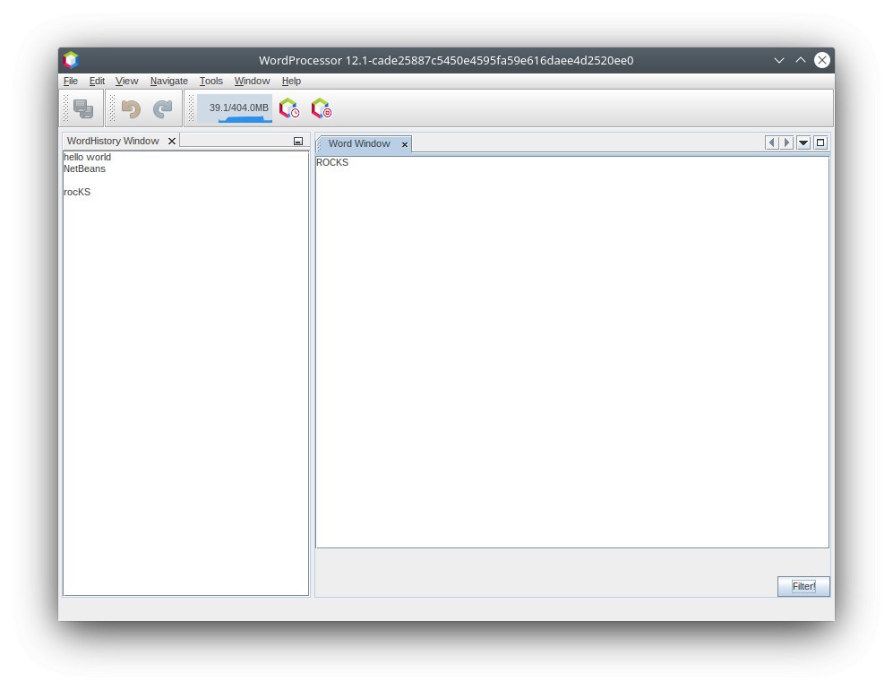Click the 'NetBeans' history line
Viewport: 893px width, 690px height.
pyautogui.click(x=84, y=168)
